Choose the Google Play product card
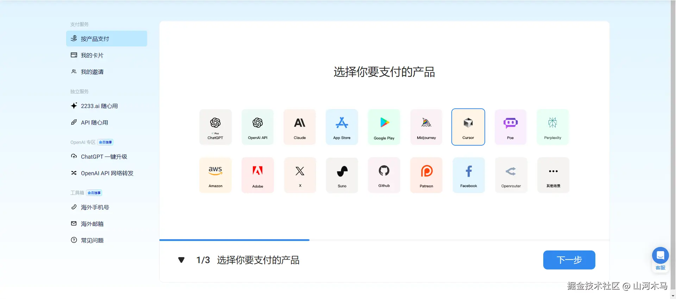Image resolution: width=676 pixels, height=299 pixels. (384, 127)
